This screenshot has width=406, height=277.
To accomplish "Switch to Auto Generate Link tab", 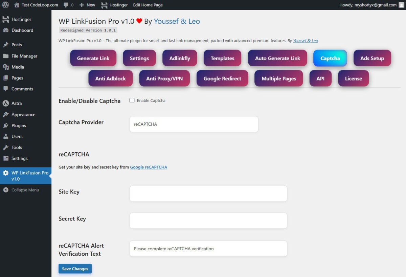I will click(x=277, y=58).
